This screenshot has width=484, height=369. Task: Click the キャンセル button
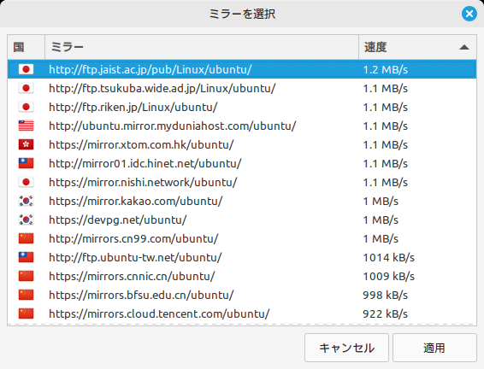pyautogui.click(x=346, y=348)
